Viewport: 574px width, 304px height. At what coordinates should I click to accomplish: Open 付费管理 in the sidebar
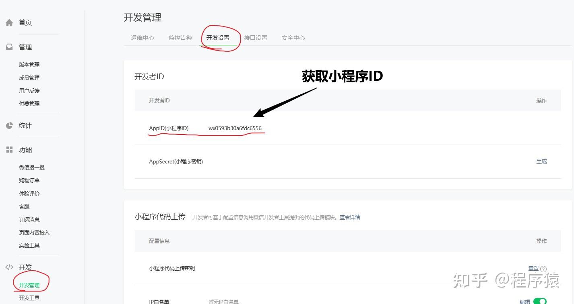click(x=29, y=104)
